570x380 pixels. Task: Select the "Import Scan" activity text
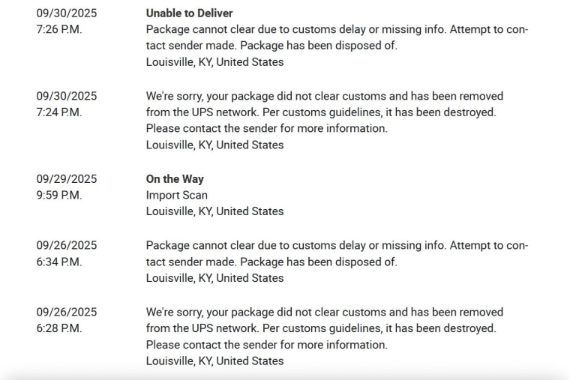coord(177,195)
